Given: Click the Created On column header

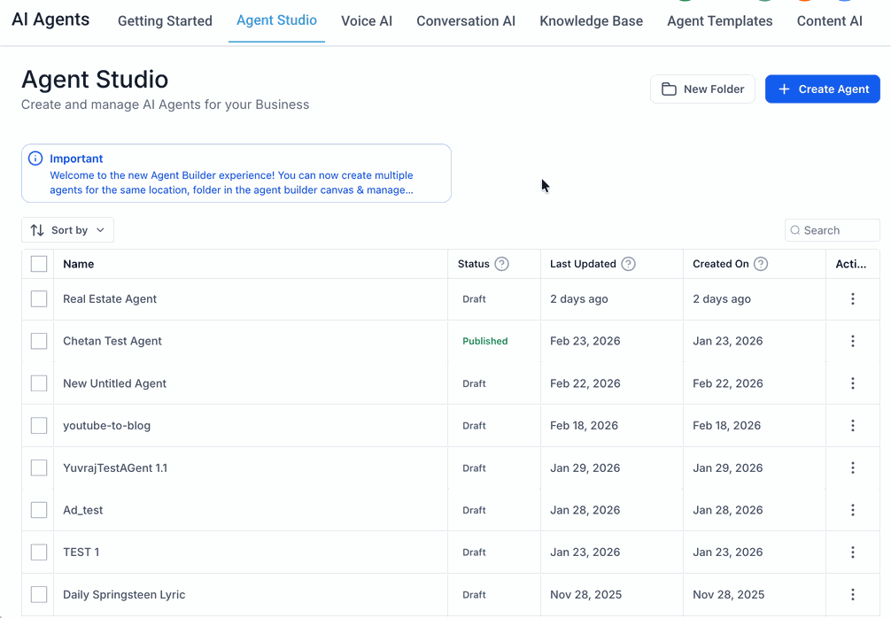Looking at the screenshot, I should tap(721, 264).
